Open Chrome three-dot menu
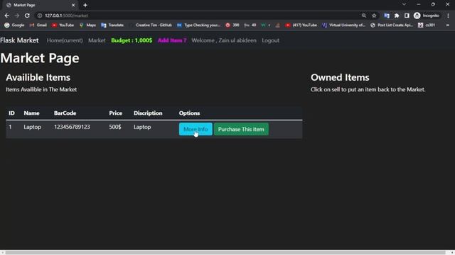The width and height of the screenshot is (455, 255). click(x=448, y=16)
